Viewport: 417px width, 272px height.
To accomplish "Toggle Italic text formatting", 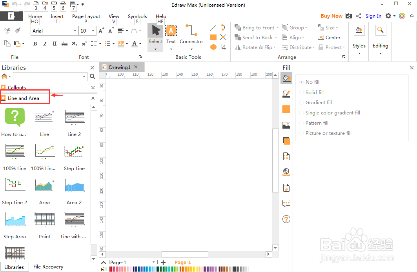I will click(x=45, y=44).
